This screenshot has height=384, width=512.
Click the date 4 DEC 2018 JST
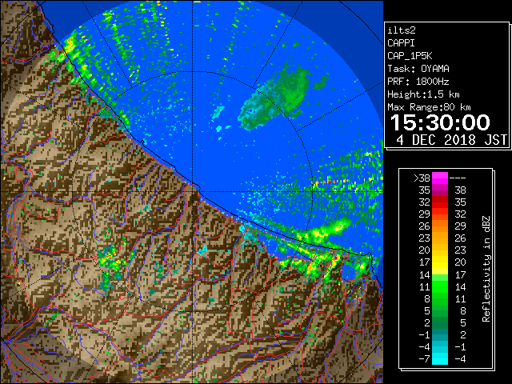[451, 140]
